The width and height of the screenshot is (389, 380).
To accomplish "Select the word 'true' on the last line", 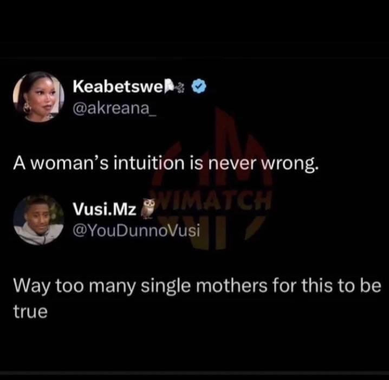I will coord(30,312).
